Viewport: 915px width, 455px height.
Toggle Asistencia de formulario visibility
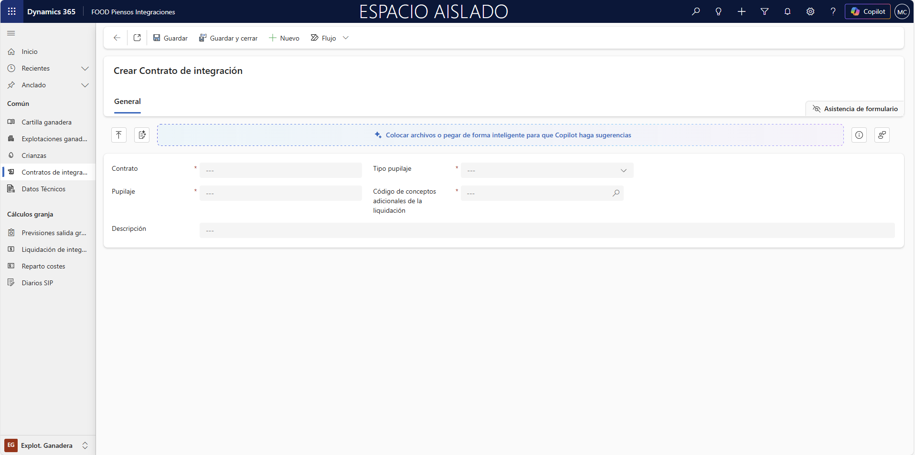(x=855, y=109)
